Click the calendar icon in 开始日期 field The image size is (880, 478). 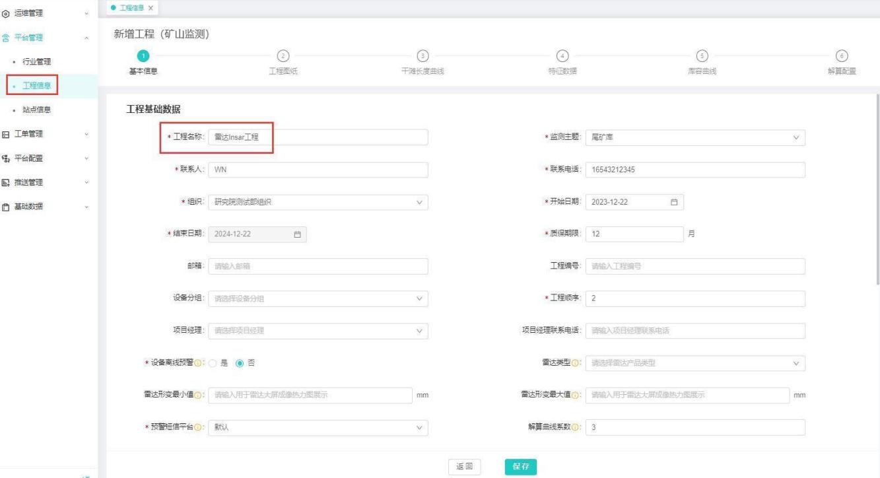tap(674, 202)
